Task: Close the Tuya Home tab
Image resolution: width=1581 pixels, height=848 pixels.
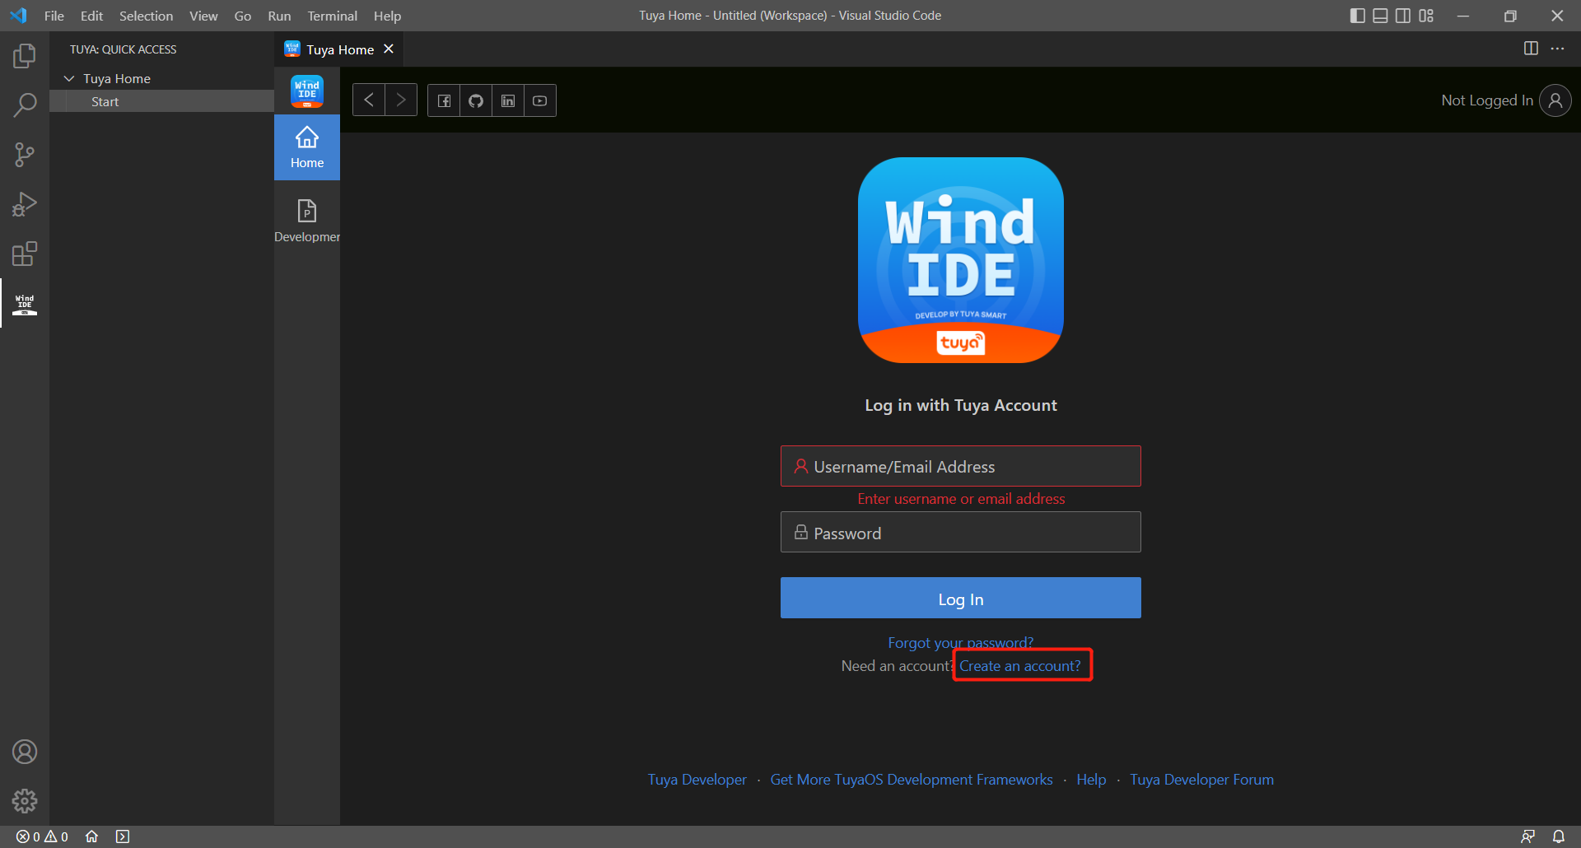Action: point(389,49)
